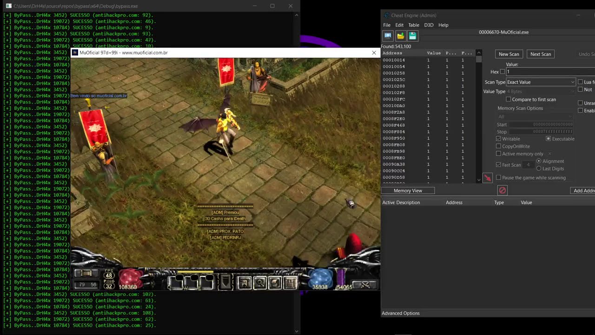Open the memory region All dropdown
The height and width of the screenshot is (335, 595).
[x=535, y=116]
